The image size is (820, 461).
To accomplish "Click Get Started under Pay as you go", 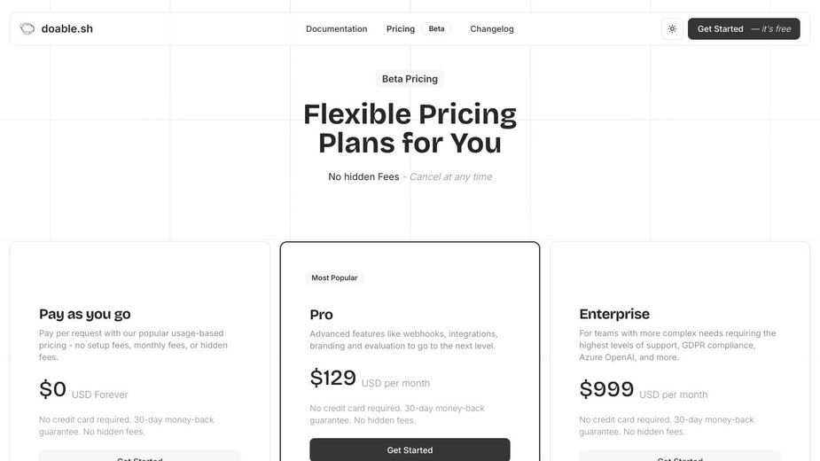I will tap(140, 456).
